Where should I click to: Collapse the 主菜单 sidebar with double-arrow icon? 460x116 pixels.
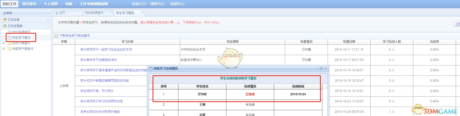[x=48, y=13]
